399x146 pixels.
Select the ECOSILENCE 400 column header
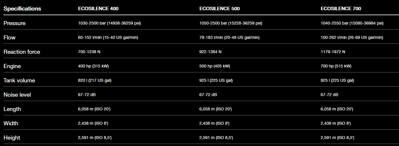pyautogui.click(x=98, y=9)
